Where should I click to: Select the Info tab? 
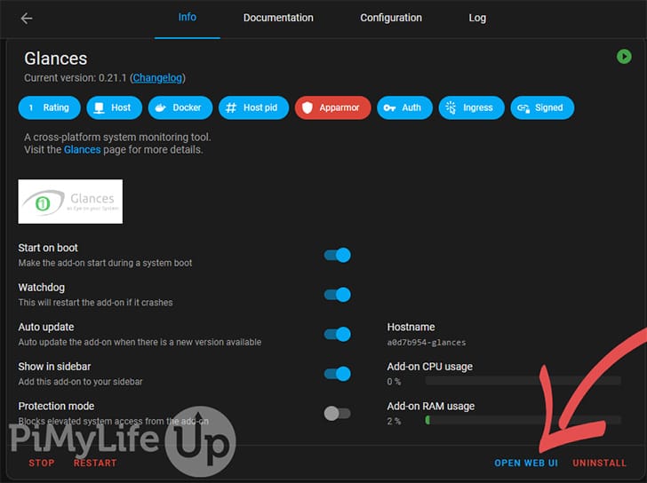pyautogui.click(x=188, y=18)
